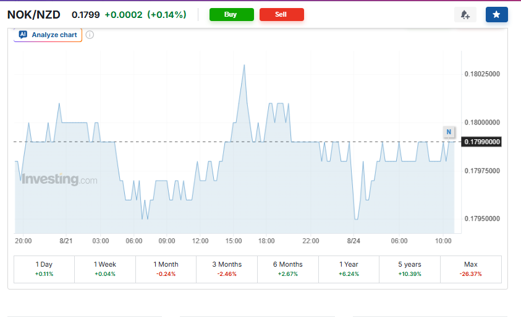Click the 0.17990000 current price label
The image size is (521, 318).
coord(481,142)
